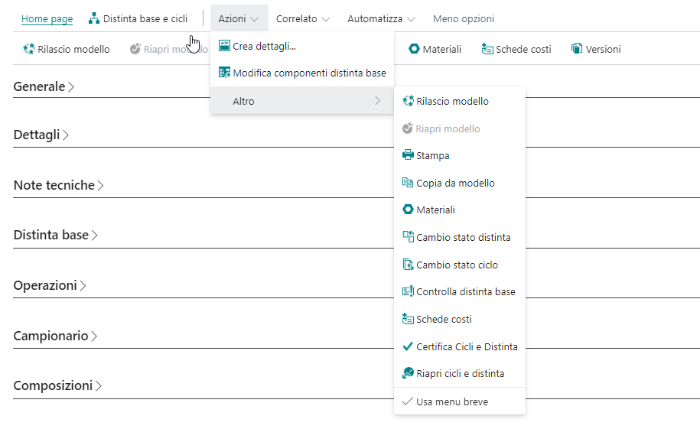The image size is (700, 429).
Task: Choose Cambio stato ciclo from submenu
Action: [x=459, y=265]
